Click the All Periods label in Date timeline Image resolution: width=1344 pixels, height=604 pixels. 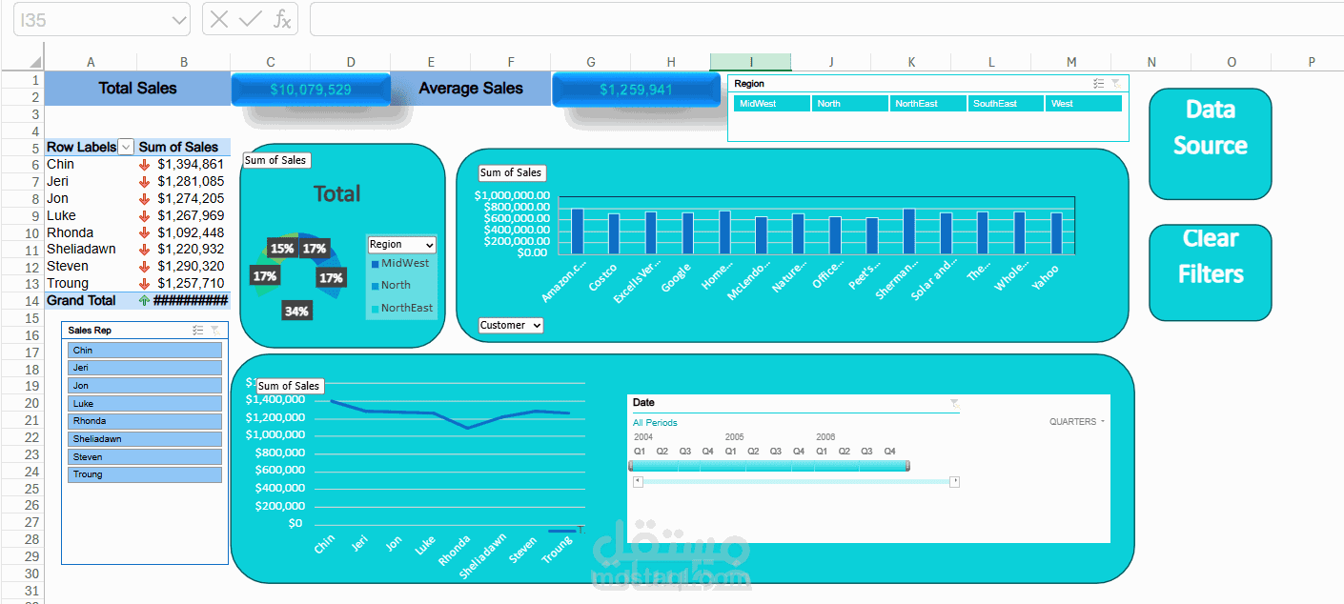[655, 422]
